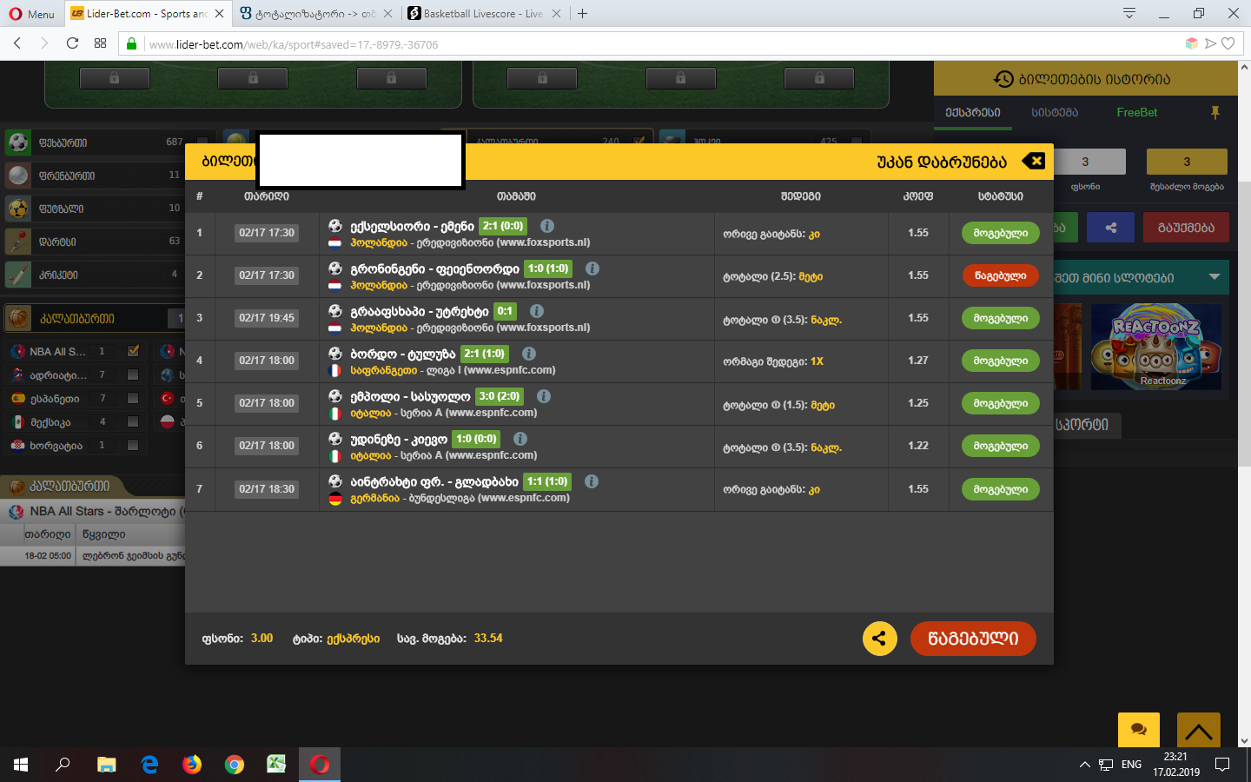Open Windows Start menu

(21, 765)
